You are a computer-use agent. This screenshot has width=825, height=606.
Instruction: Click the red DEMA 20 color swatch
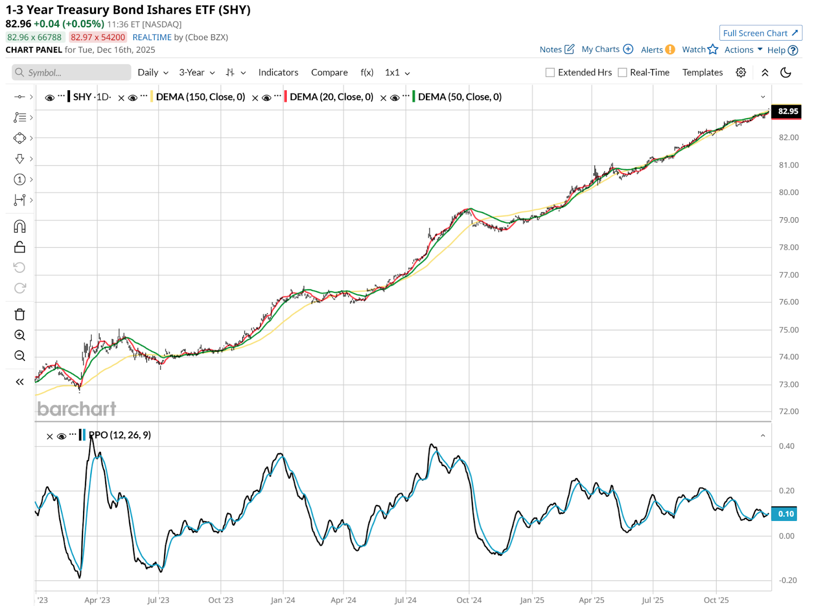285,97
